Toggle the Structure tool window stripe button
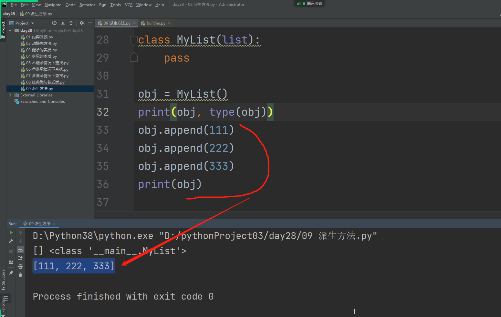501x317 pixels. [3, 279]
